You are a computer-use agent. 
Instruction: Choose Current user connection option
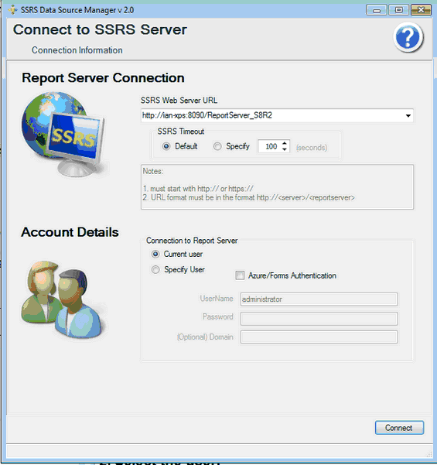155,255
